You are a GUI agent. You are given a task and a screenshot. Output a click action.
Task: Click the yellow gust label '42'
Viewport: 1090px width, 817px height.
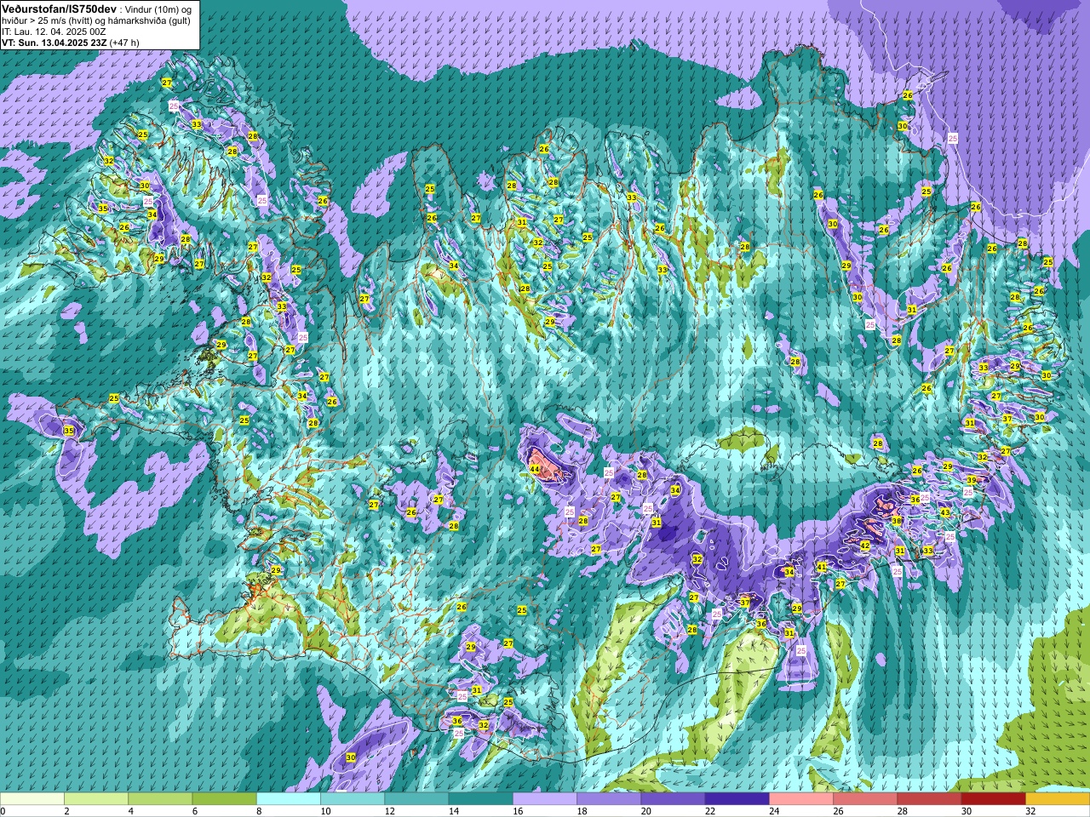864,546
